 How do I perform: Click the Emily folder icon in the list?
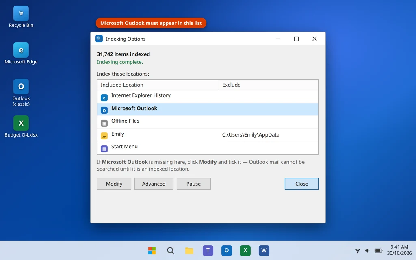tap(104, 136)
